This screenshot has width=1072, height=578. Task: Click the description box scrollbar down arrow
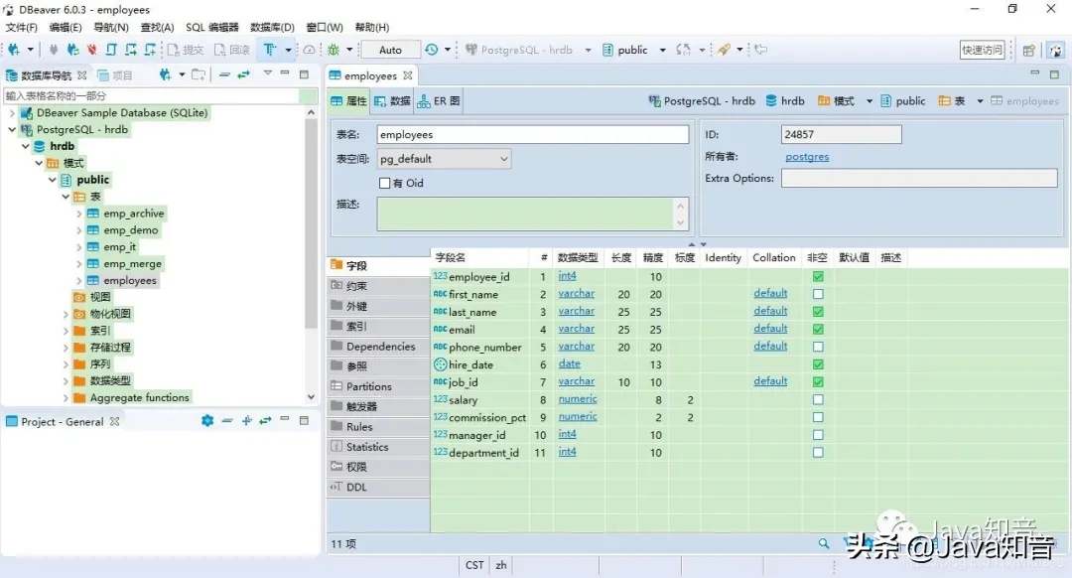pyautogui.click(x=680, y=222)
